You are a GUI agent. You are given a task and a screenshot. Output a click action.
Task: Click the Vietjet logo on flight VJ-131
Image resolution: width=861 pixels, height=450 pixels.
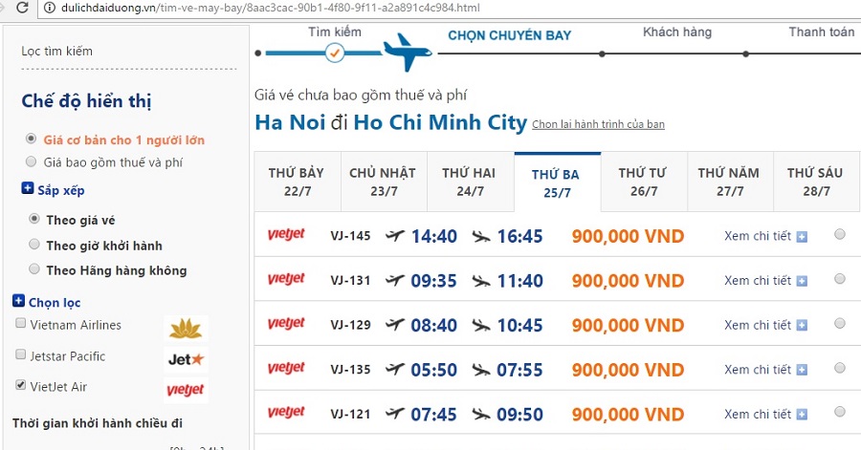[x=286, y=279]
